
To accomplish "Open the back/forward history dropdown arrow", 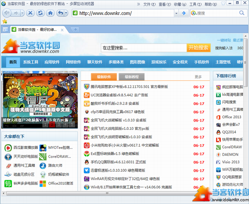I will [22, 13].
